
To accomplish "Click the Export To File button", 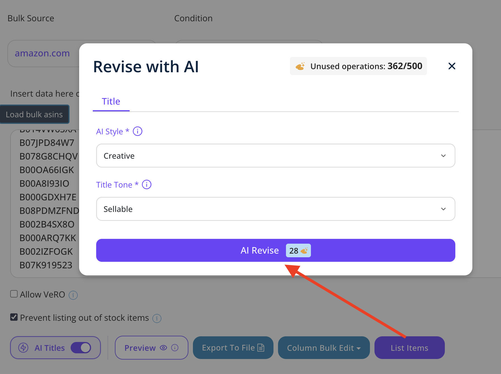I will click(x=233, y=348).
